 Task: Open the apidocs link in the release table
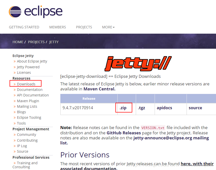coord(164,108)
